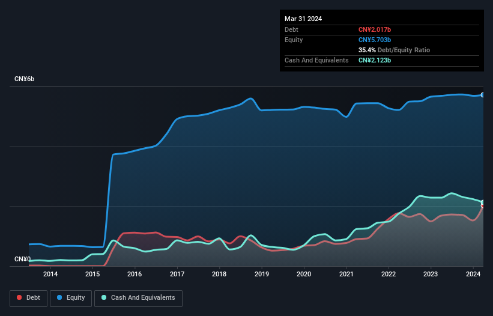Toggle the Cash And Equivalents legend button
493x316 pixels.
[x=138, y=298]
